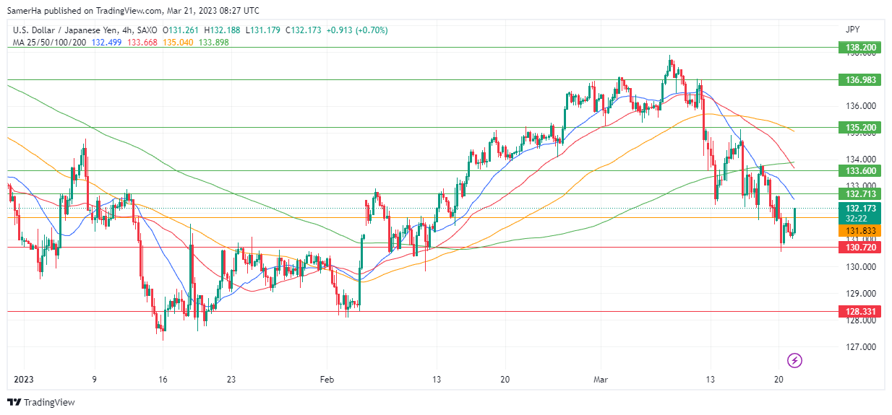This screenshot has width=892, height=415.
Task: Select the 136.983 resistance level label
Action: (x=861, y=79)
